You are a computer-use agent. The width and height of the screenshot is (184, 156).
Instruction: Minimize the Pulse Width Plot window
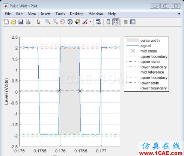[155, 6]
